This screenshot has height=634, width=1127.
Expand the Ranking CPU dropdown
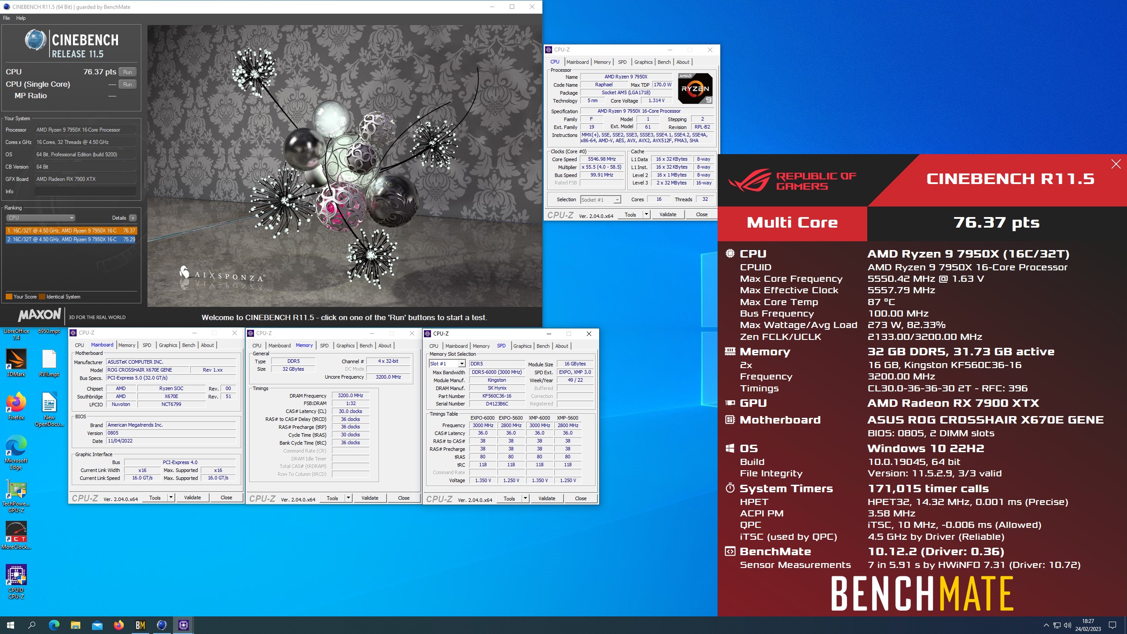[x=41, y=217]
